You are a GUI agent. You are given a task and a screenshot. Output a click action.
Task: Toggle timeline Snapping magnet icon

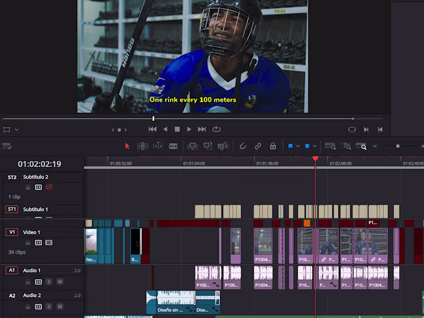pyautogui.click(x=243, y=146)
